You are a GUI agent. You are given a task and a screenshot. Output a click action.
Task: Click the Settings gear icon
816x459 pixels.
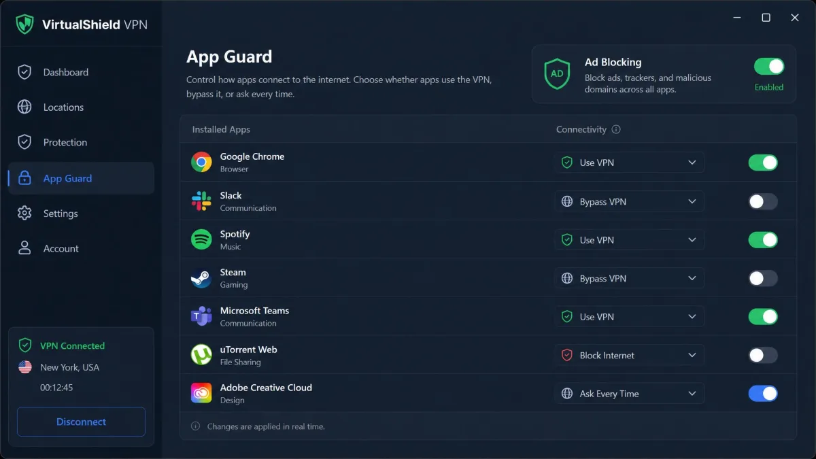24,213
